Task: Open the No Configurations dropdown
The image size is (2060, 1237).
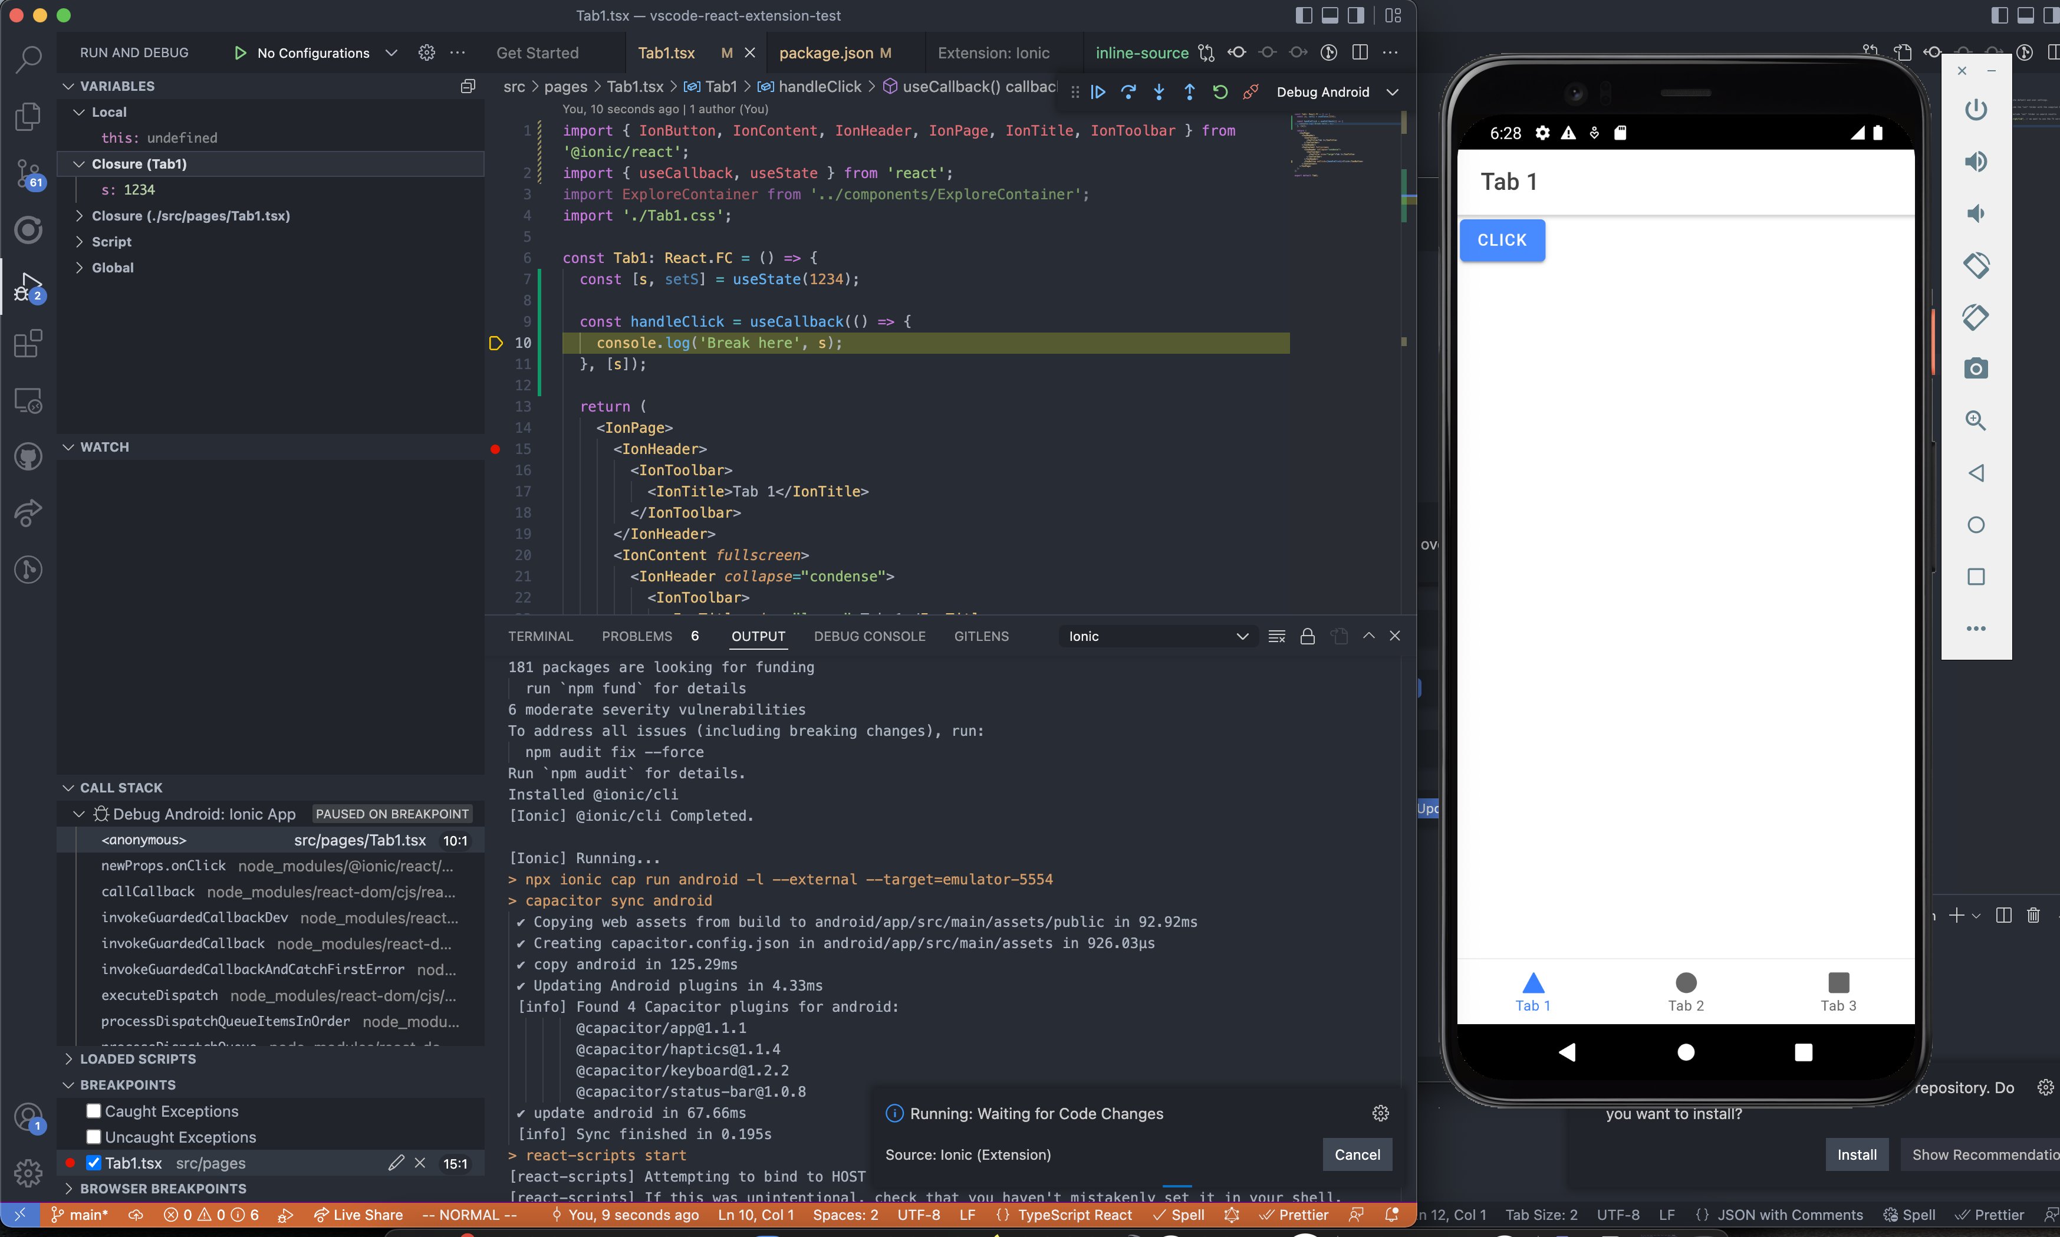Action: pos(391,52)
